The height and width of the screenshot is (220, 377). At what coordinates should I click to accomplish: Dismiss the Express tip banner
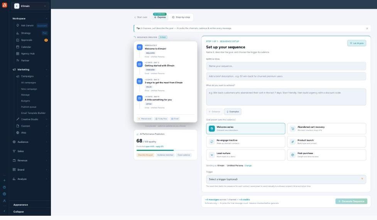click(367, 29)
